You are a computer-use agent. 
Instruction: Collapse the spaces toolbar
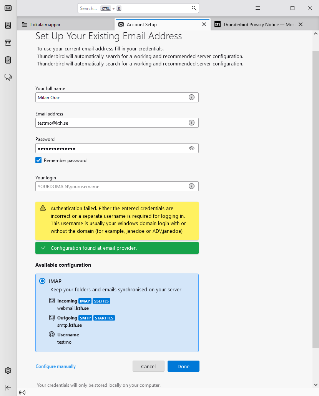click(8, 388)
